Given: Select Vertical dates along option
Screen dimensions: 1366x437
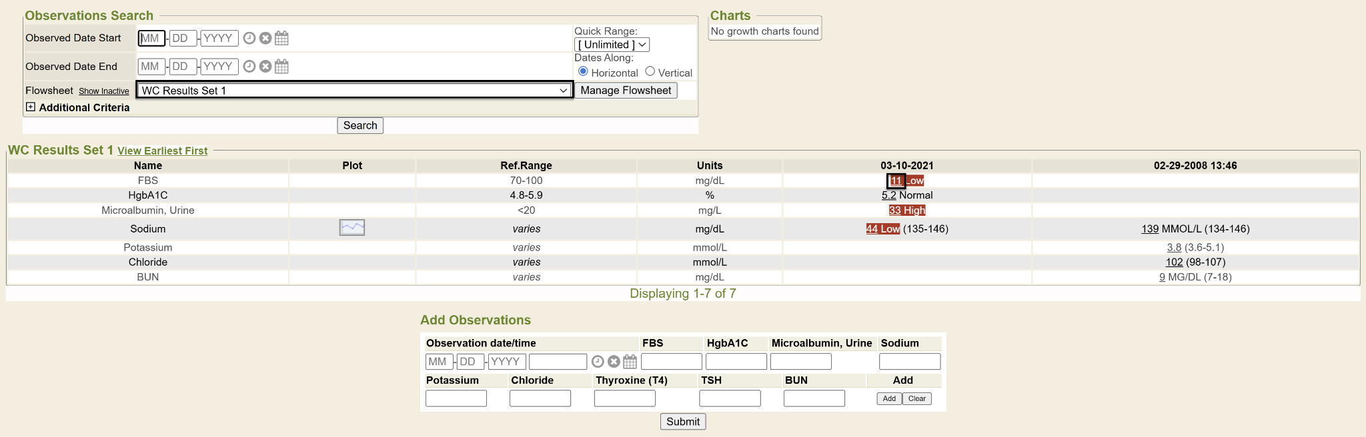Looking at the screenshot, I should [650, 72].
